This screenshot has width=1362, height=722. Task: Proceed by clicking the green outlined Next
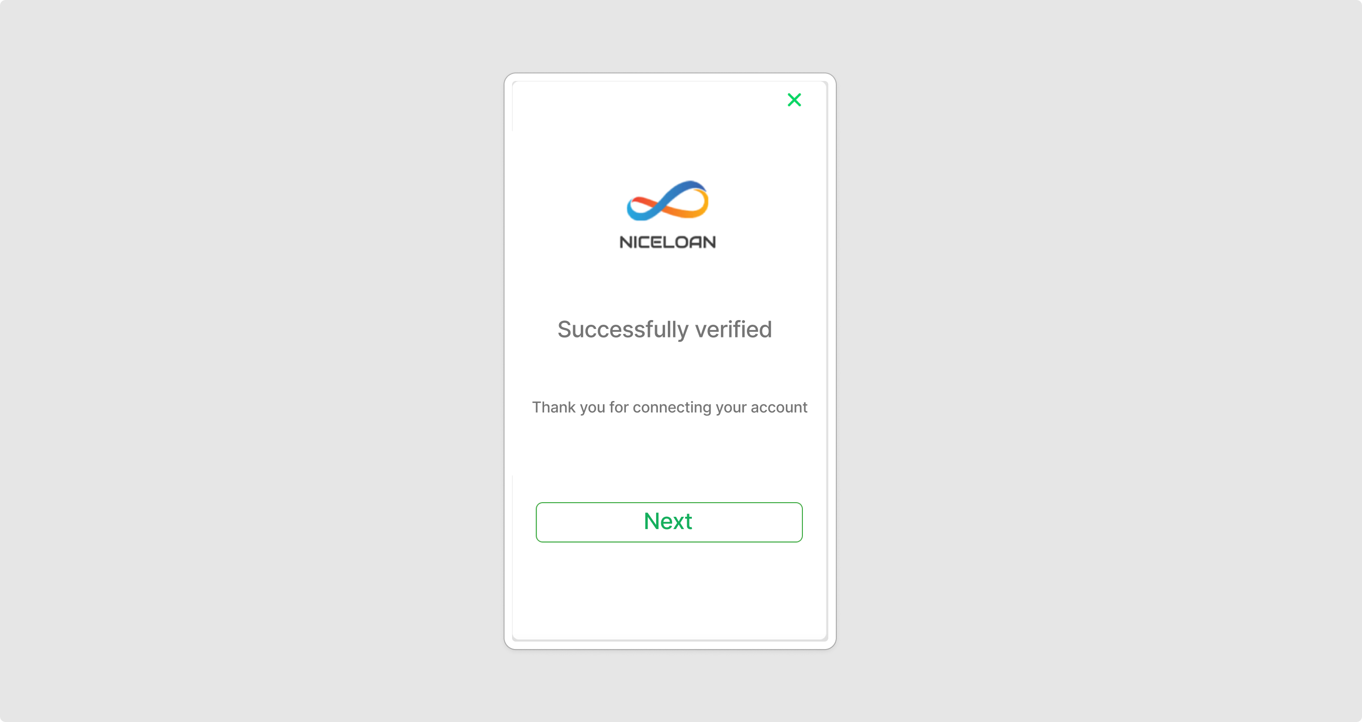[669, 522]
